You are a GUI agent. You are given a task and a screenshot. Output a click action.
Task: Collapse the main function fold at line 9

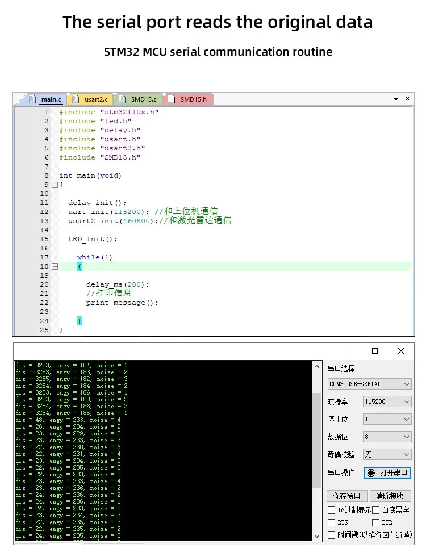point(55,185)
